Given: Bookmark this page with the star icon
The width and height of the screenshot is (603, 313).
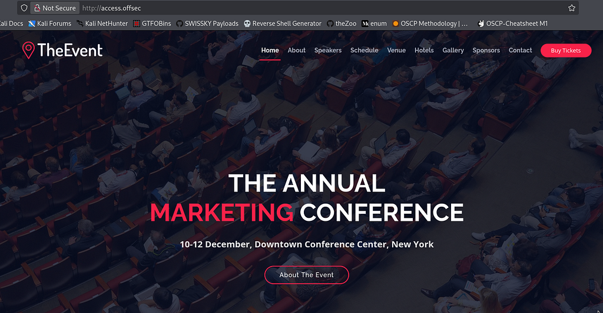Looking at the screenshot, I should pyautogui.click(x=571, y=8).
